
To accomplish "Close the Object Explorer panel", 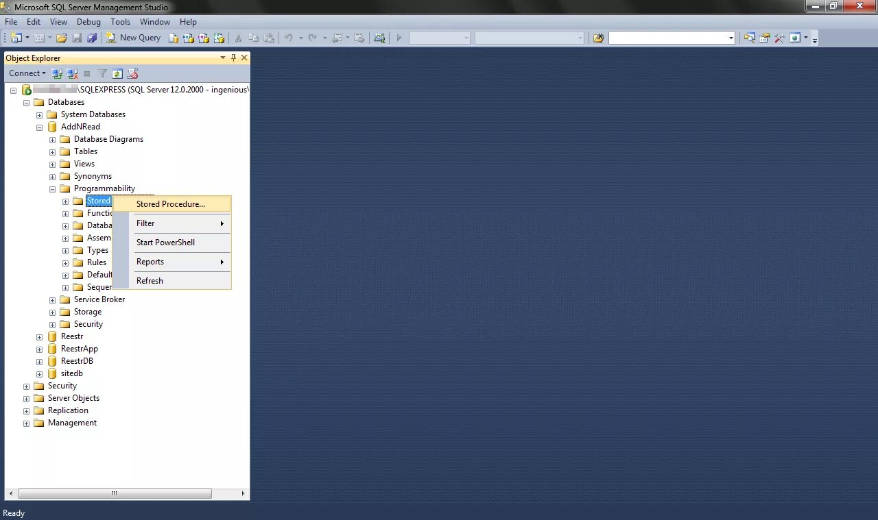I will (244, 58).
